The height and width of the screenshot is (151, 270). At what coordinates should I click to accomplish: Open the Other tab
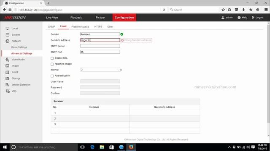[x=110, y=27]
